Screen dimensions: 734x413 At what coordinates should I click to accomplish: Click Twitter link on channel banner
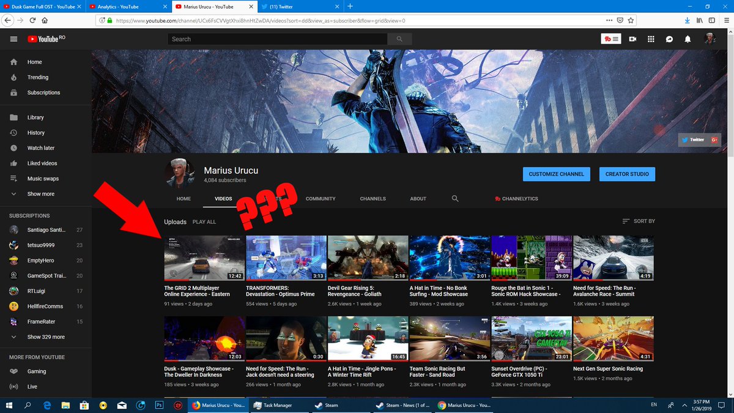point(693,140)
